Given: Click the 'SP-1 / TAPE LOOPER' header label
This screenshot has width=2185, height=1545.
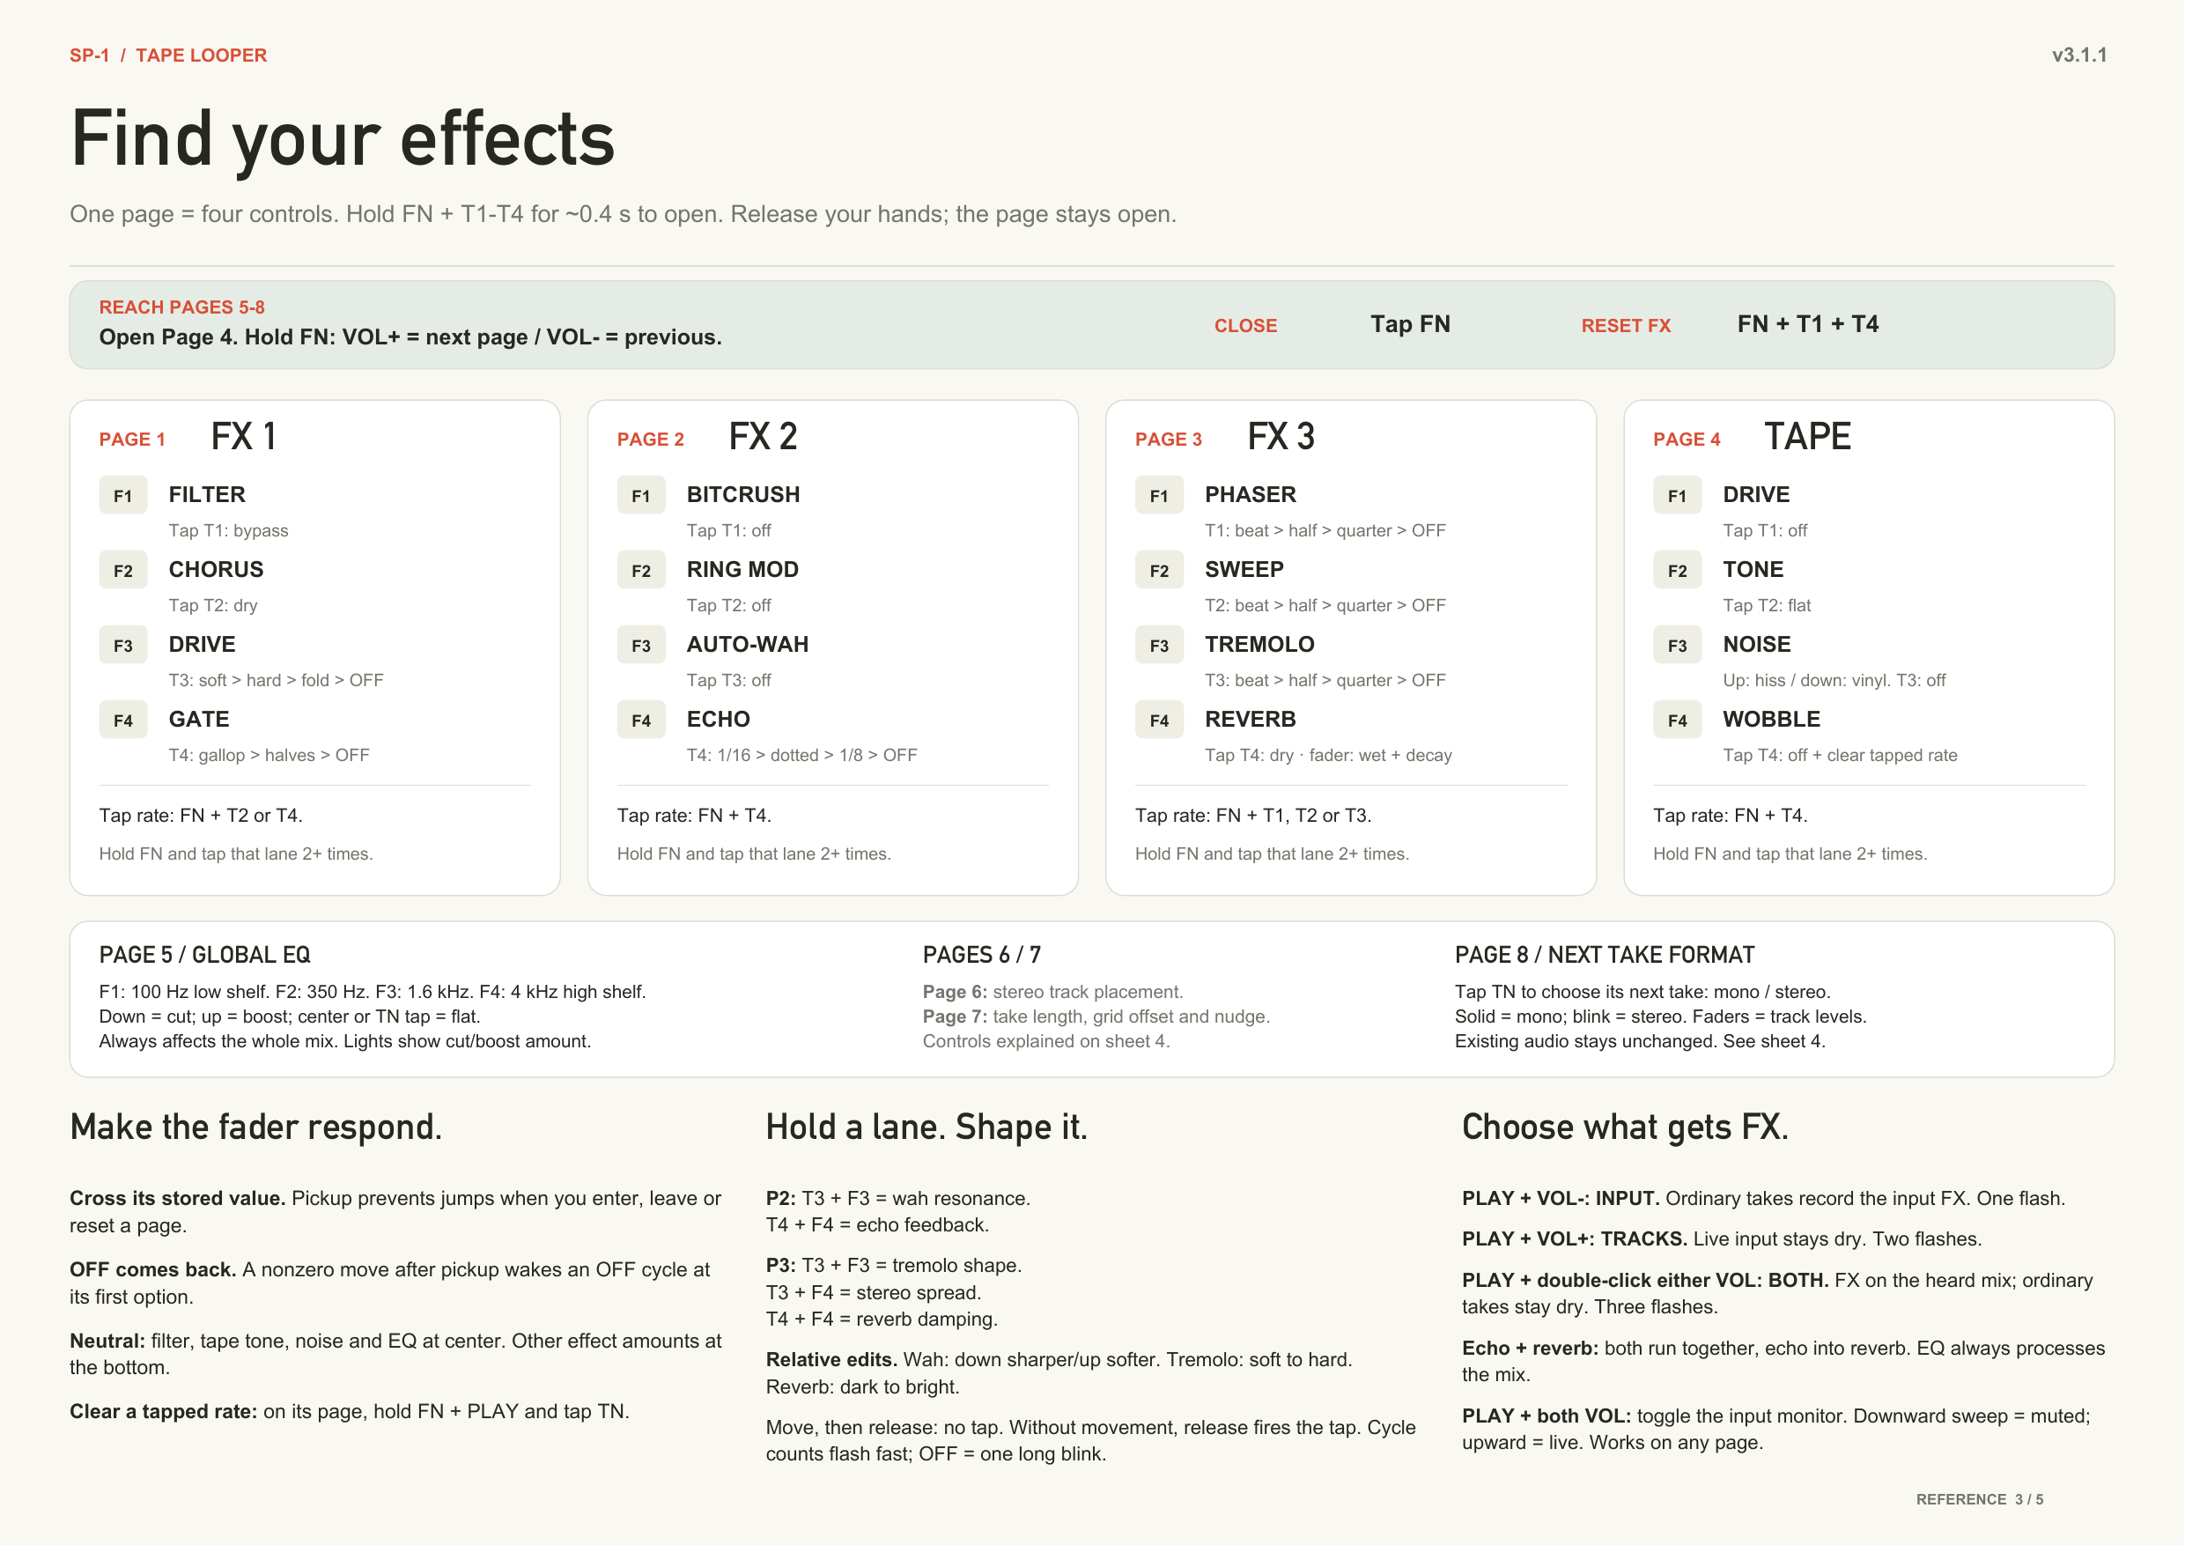Looking at the screenshot, I should point(168,55).
